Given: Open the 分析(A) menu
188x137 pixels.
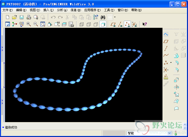Looking at the screenshot, I should point(62,10).
